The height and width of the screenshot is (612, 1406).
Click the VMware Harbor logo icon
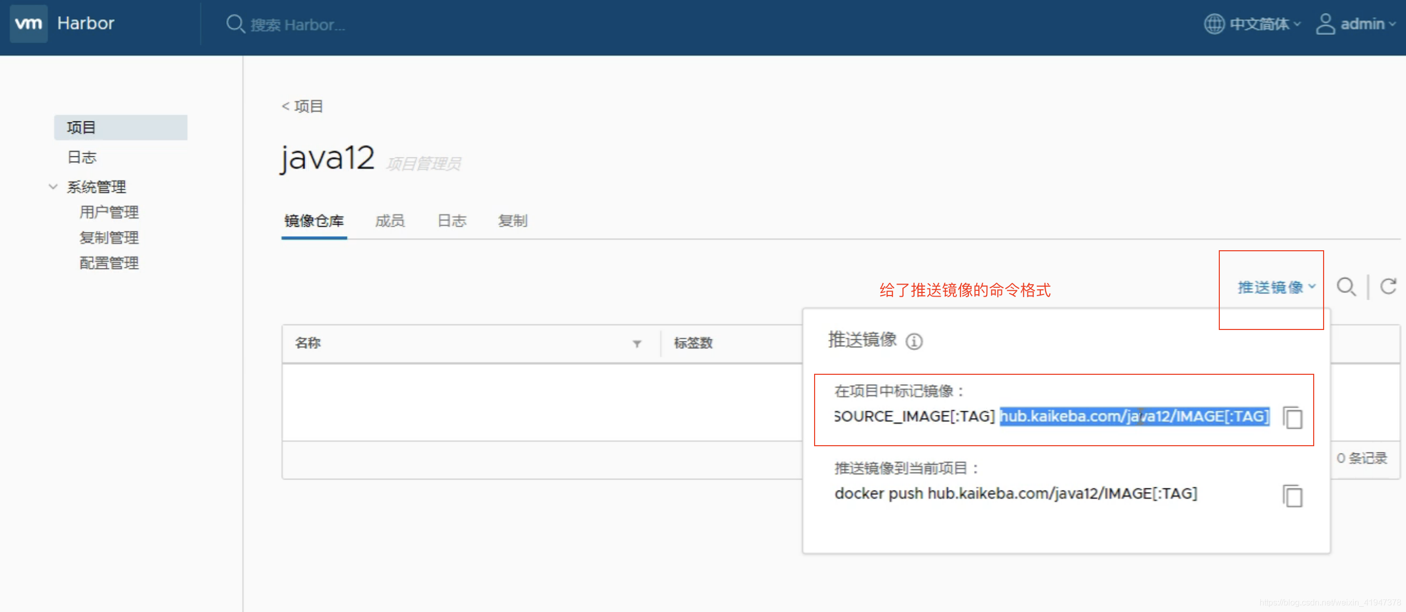pos(28,23)
